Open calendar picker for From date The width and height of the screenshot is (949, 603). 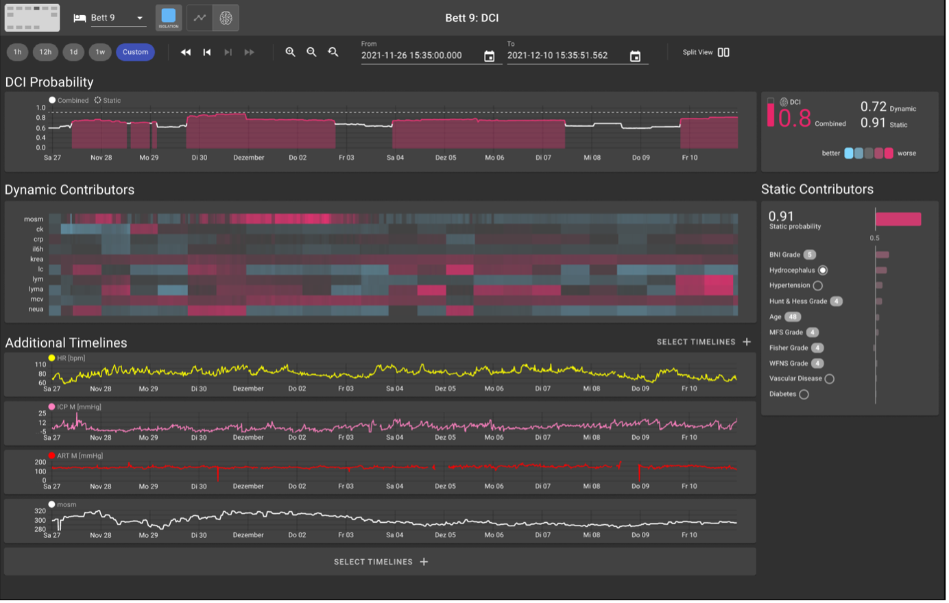pos(489,56)
